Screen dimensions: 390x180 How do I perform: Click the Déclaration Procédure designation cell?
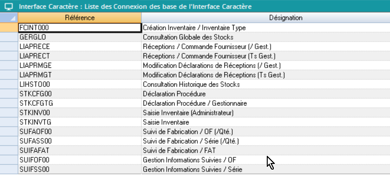pyautogui.click(x=266, y=94)
